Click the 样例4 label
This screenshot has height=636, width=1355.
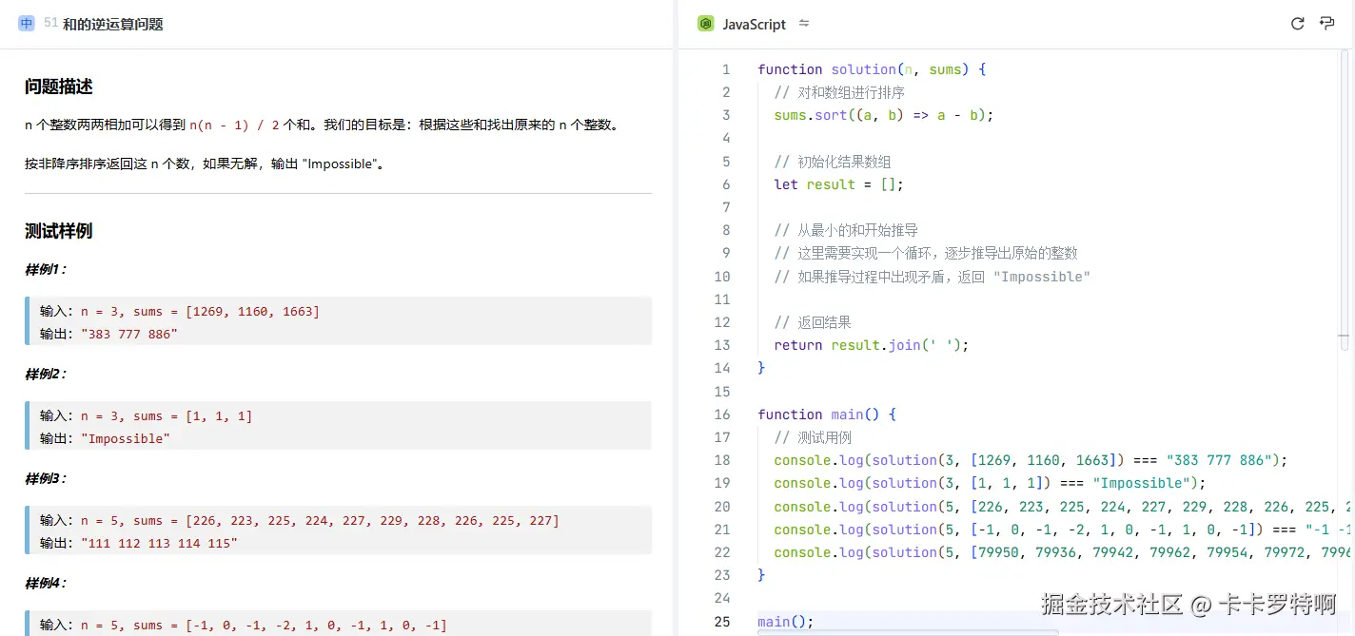[x=44, y=583]
